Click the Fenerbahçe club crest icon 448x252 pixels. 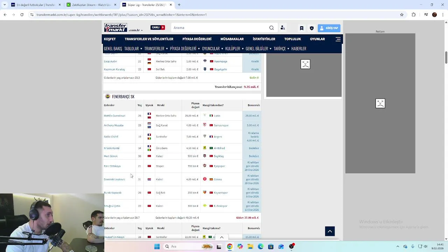107,97
